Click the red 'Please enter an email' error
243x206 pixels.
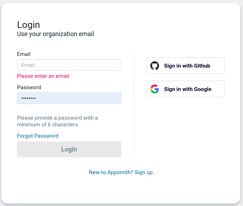click(x=43, y=76)
